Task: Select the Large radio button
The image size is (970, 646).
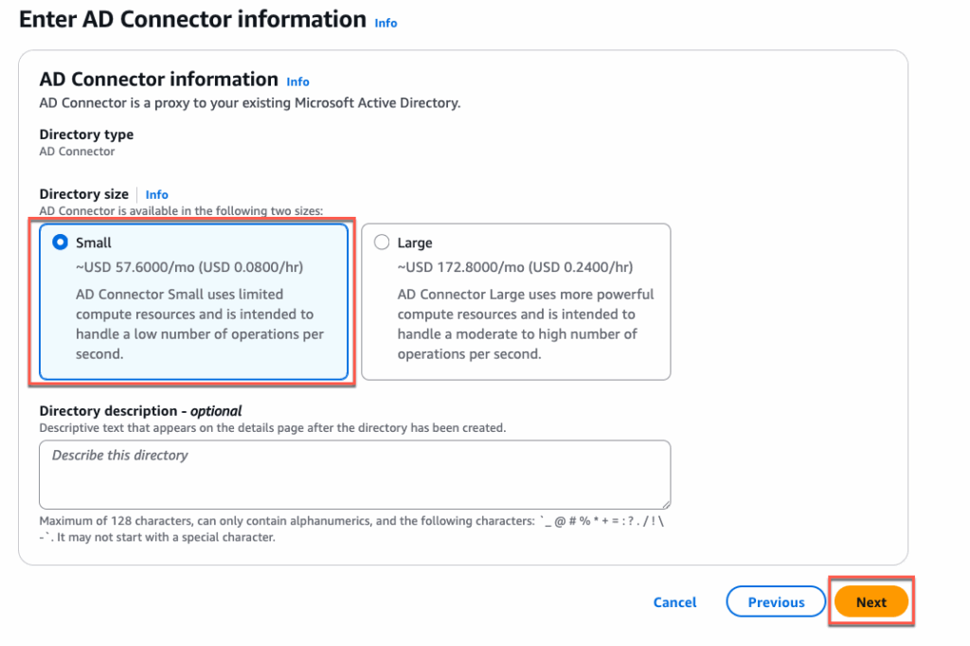Action: (382, 242)
